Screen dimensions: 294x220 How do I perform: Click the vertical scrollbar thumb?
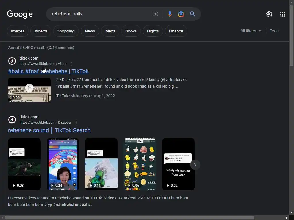pyautogui.click(x=292, y=36)
